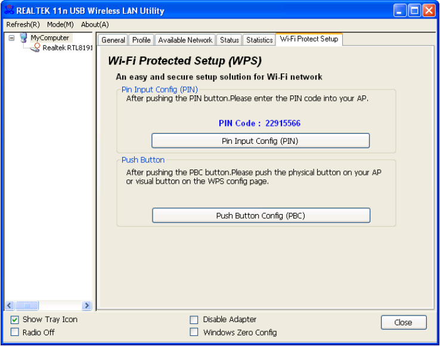
Task: Select the MyComputer tree item label
Action: coord(50,38)
